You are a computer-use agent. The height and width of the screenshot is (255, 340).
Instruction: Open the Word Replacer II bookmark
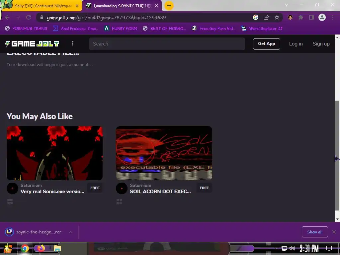262,29
